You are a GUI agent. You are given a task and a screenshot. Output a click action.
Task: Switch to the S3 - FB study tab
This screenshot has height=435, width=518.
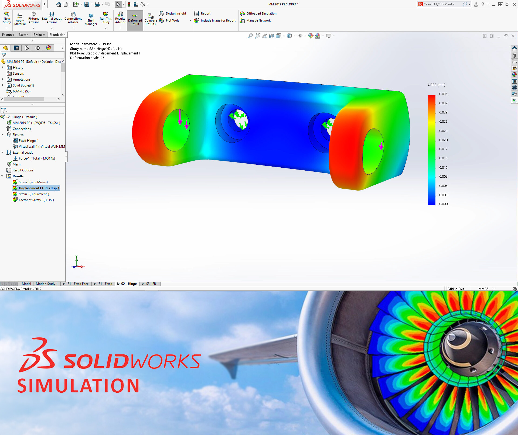(x=151, y=284)
